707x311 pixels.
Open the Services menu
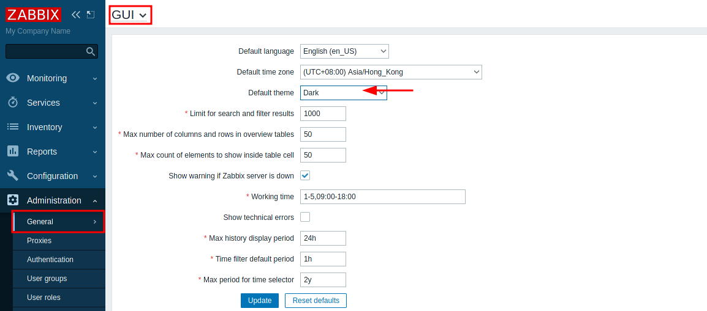(x=52, y=103)
